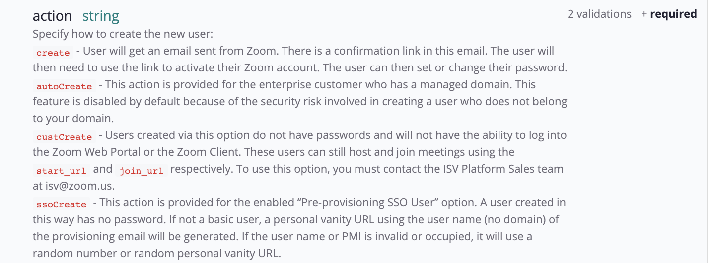Screen dimensions: 713x263
Task: Click the '+ required' label
Action: point(669,14)
